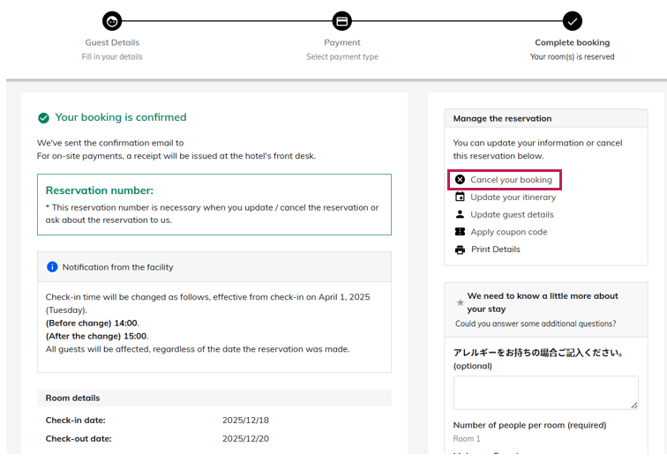Go to the Payment step label

(x=341, y=42)
